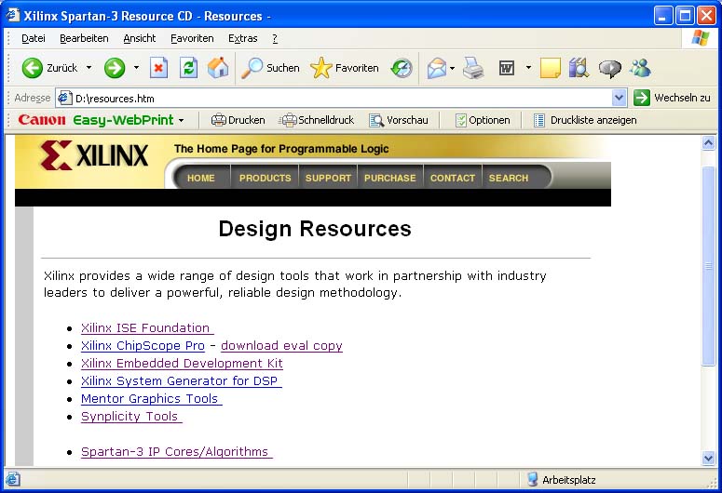722x493 pixels.
Task: Click Drucken in Canon toolbar
Action: click(238, 120)
